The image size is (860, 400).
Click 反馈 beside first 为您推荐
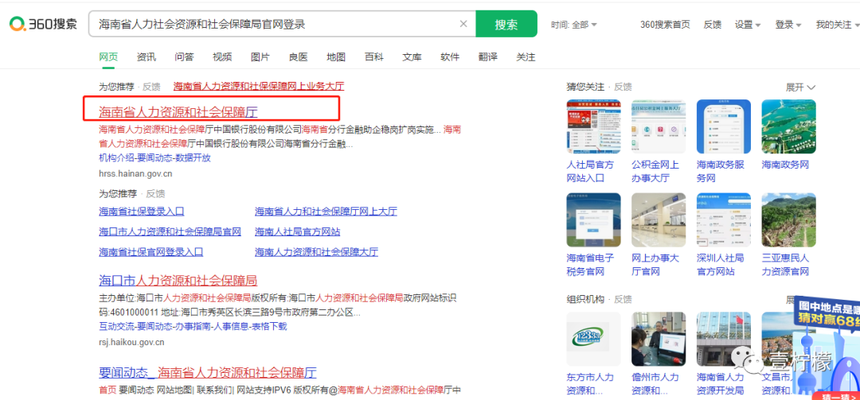(x=151, y=87)
